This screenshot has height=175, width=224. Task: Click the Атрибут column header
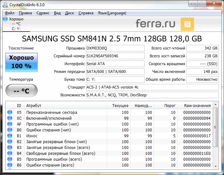[65, 106]
